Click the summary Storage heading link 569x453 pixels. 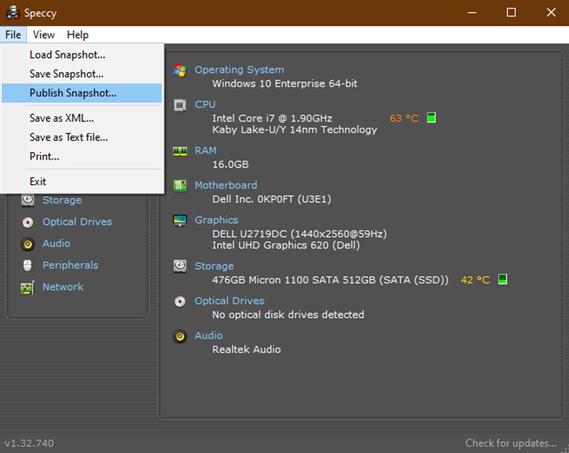(214, 266)
